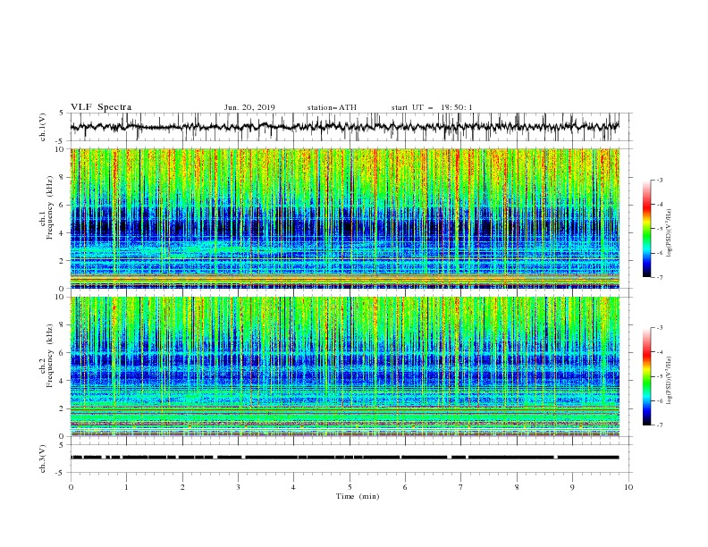Screen dimensions: 708x547
Task: Click the "10" tick on the time axis
Action: pos(628,487)
